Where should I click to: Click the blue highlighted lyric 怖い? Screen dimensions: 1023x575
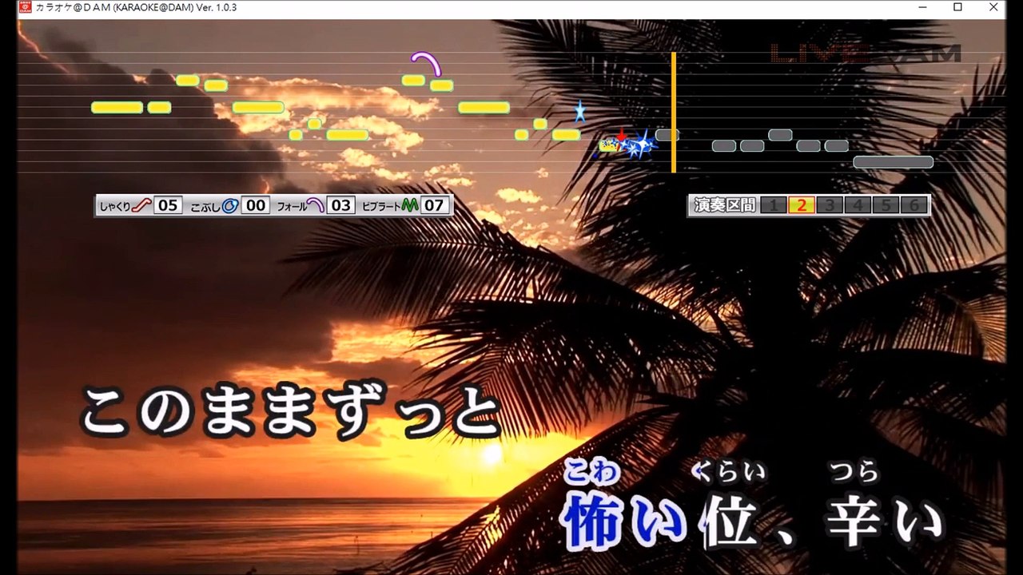(624, 521)
